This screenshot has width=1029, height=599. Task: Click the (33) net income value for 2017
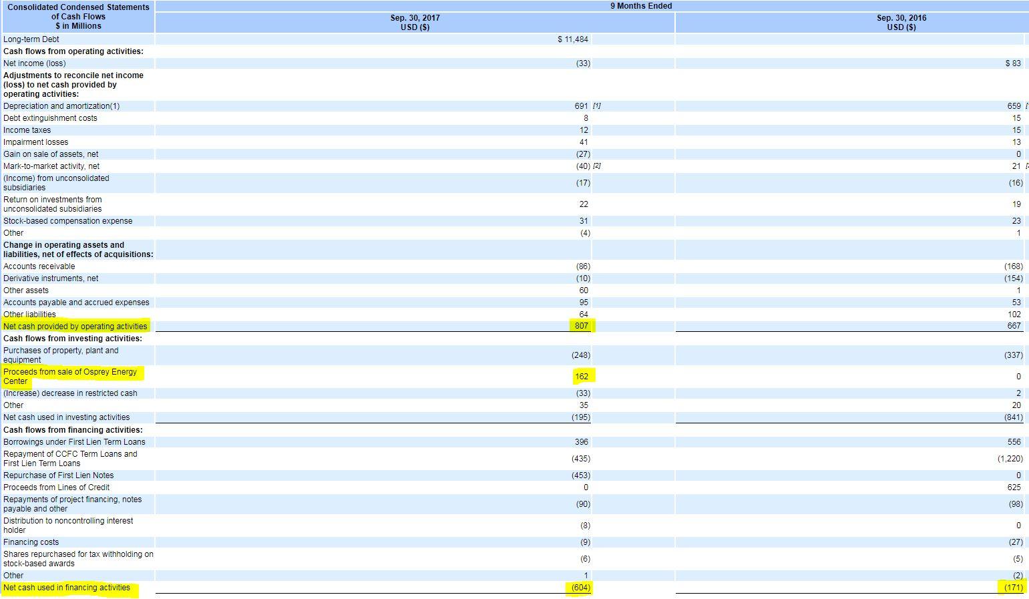coord(583,63)
